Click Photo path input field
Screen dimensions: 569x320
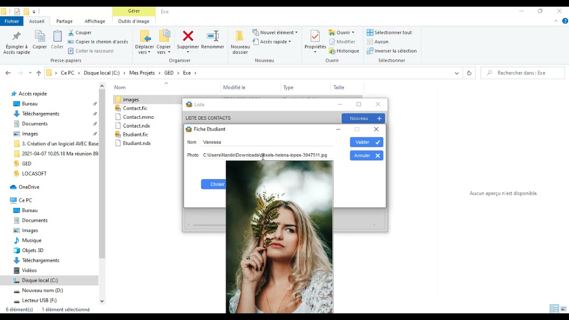267,155
